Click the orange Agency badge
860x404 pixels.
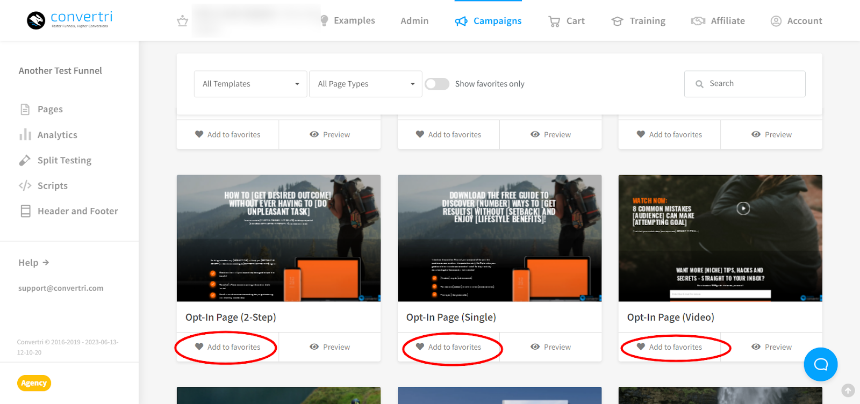tap(34, 383)
